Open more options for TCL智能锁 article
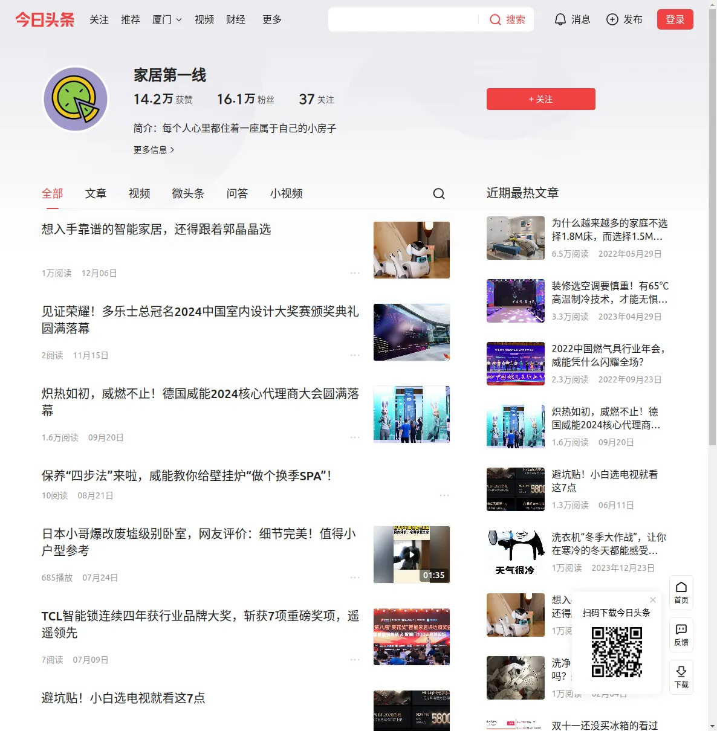This screenshot has width=717, height=731. coord(355,660)
